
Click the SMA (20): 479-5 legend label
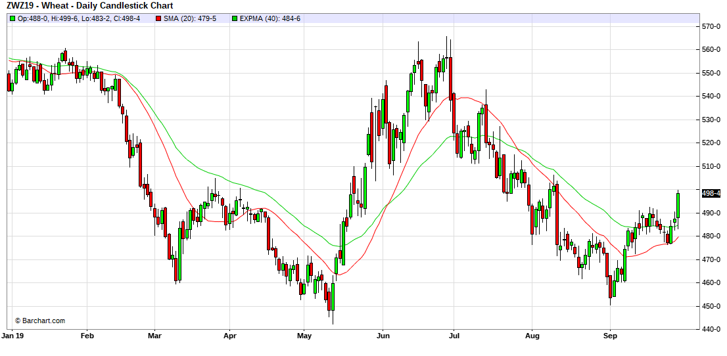[x=189, y=18]
